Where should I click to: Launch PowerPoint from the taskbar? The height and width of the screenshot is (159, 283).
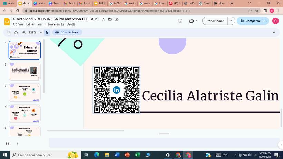click(x=127, y=155)
